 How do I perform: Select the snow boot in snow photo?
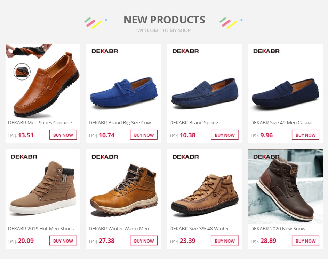point(285,186)
